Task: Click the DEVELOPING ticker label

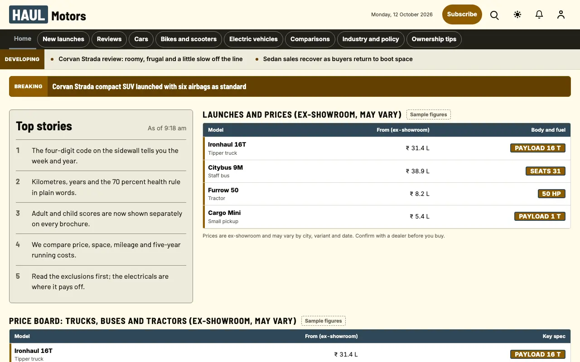Action: (x=22, y=59)
